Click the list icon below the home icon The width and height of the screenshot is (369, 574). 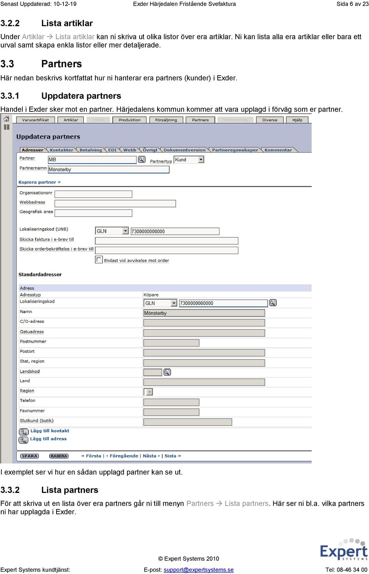pyautogui.click(x=7, y=127)
